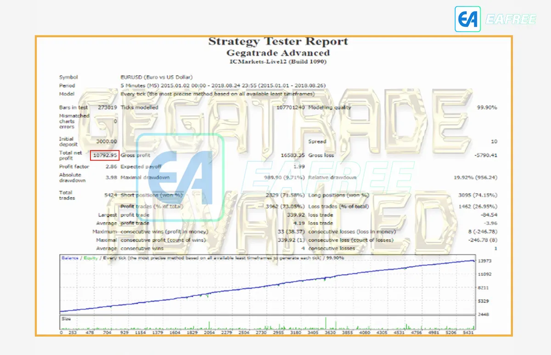Click the profit trades value '3962 (73.05%)'
Viewport: 551px width, 355px height.
tap(286, 206)
